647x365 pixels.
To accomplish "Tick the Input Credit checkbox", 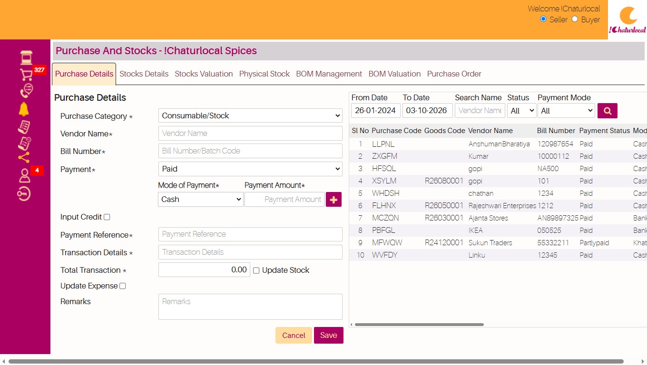I will (x=107, y=217).
